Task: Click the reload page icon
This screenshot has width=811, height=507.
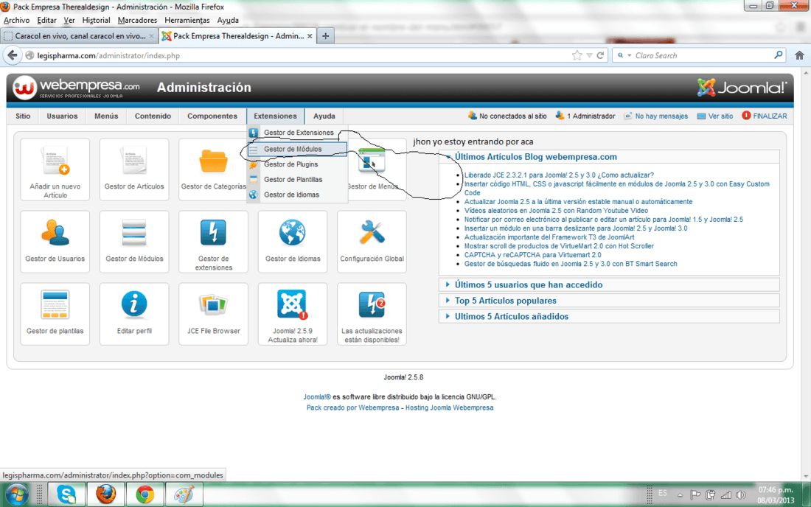Action: (600, 55)
